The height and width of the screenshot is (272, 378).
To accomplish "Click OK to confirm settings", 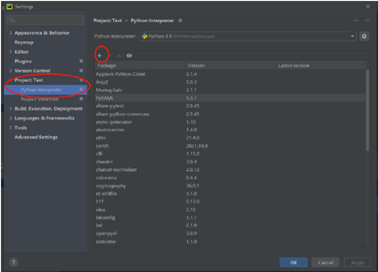I will [294, 262].
